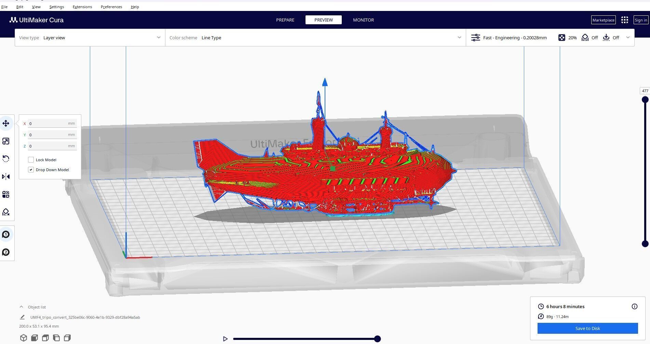Select the Rotate tool
Viewport: 650px width, 344px height.
pyautogui.click(x=6, y=159)
